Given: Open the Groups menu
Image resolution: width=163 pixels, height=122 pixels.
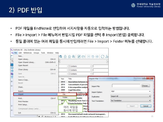Looking at the screenshot, I should pyautogui.click(x=36, y=53).
